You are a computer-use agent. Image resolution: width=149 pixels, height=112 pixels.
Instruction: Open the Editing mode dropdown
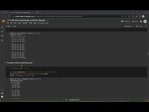tap(139, 26)
